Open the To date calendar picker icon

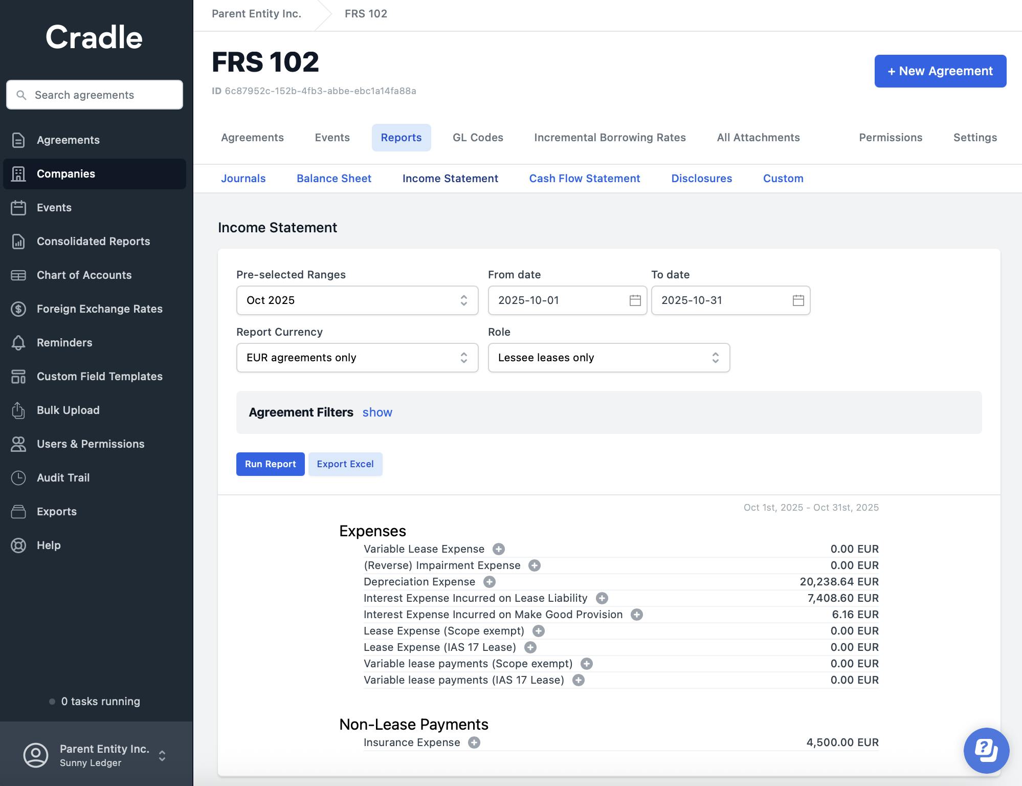tap(798, 300)
